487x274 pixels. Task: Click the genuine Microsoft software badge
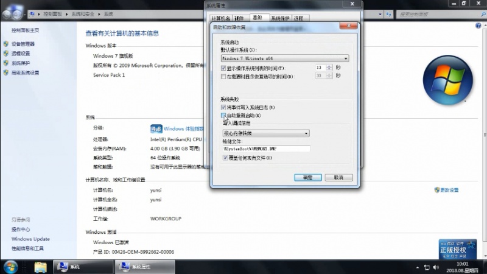tap(458, 249)
